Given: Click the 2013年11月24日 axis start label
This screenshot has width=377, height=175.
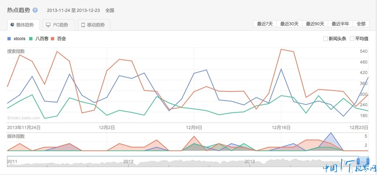Looking at the screenshot, I should (x=24, y=128).
